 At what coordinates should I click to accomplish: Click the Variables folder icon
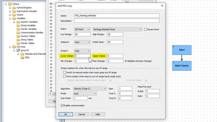click(x=14, y=18)
